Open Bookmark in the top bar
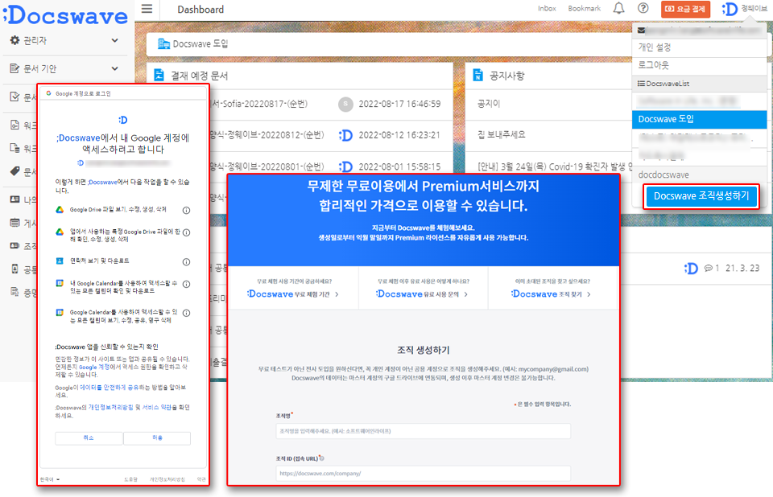Screen dimensions: 773x497 585,8
